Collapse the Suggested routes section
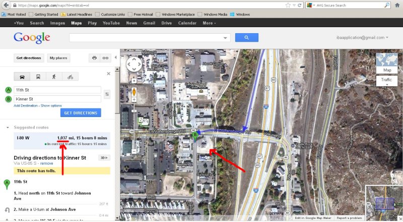This screenshot has height=222, width=403. coord(8,128)
